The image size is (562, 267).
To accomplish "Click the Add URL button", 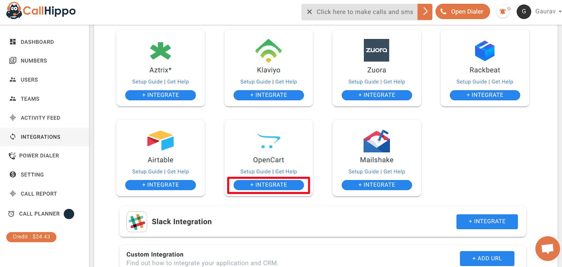I will tap(487, 259).
